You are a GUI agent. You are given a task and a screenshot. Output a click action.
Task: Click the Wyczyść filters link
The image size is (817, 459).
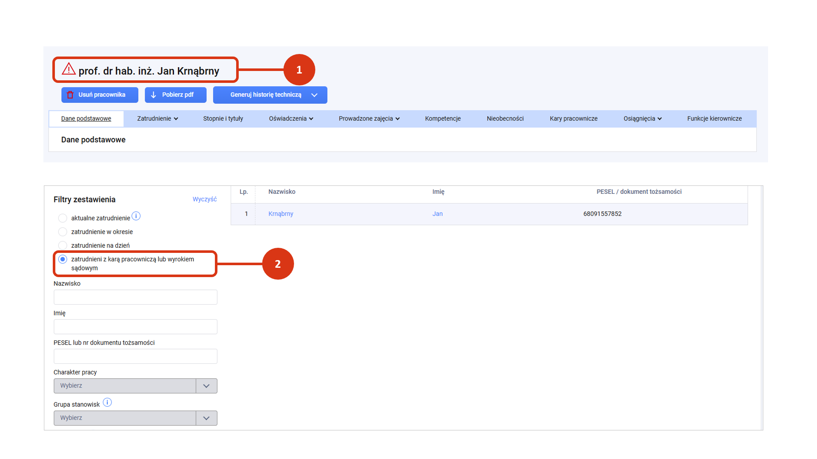(x=204, y=199)
